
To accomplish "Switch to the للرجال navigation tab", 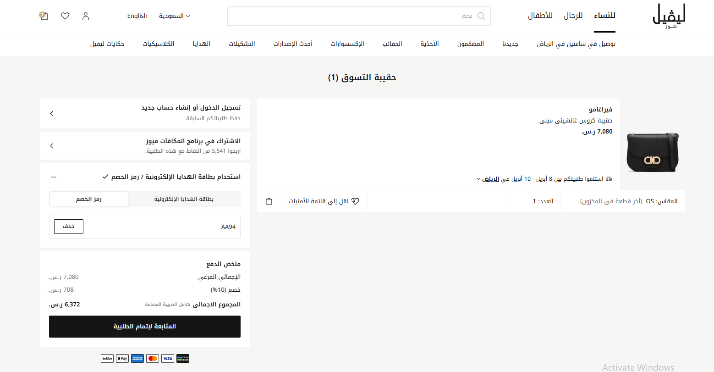I will click(573, 14).
